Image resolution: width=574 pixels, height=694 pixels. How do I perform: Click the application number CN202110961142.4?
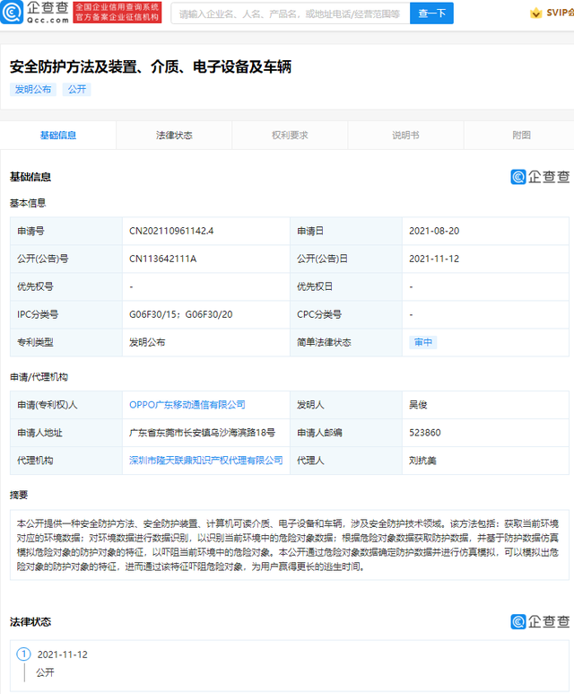171,231
